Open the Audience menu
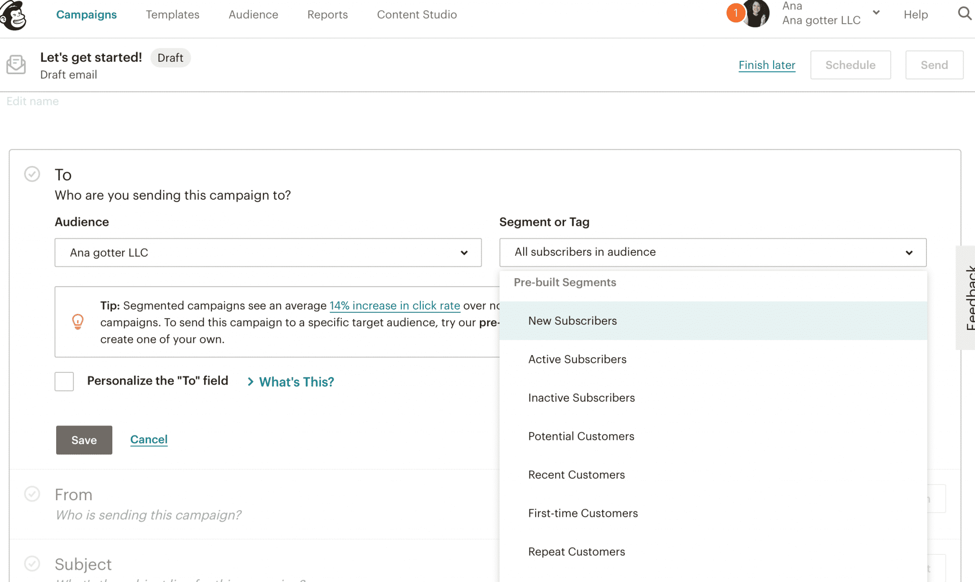The width and height of the screenshot is (975, 582). [253, 15]
